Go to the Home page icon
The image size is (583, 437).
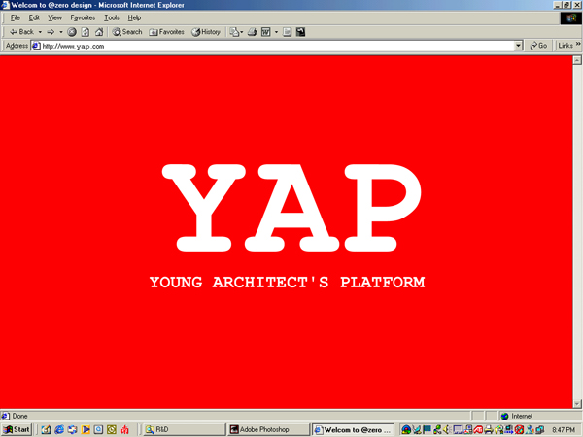(99, 32)
